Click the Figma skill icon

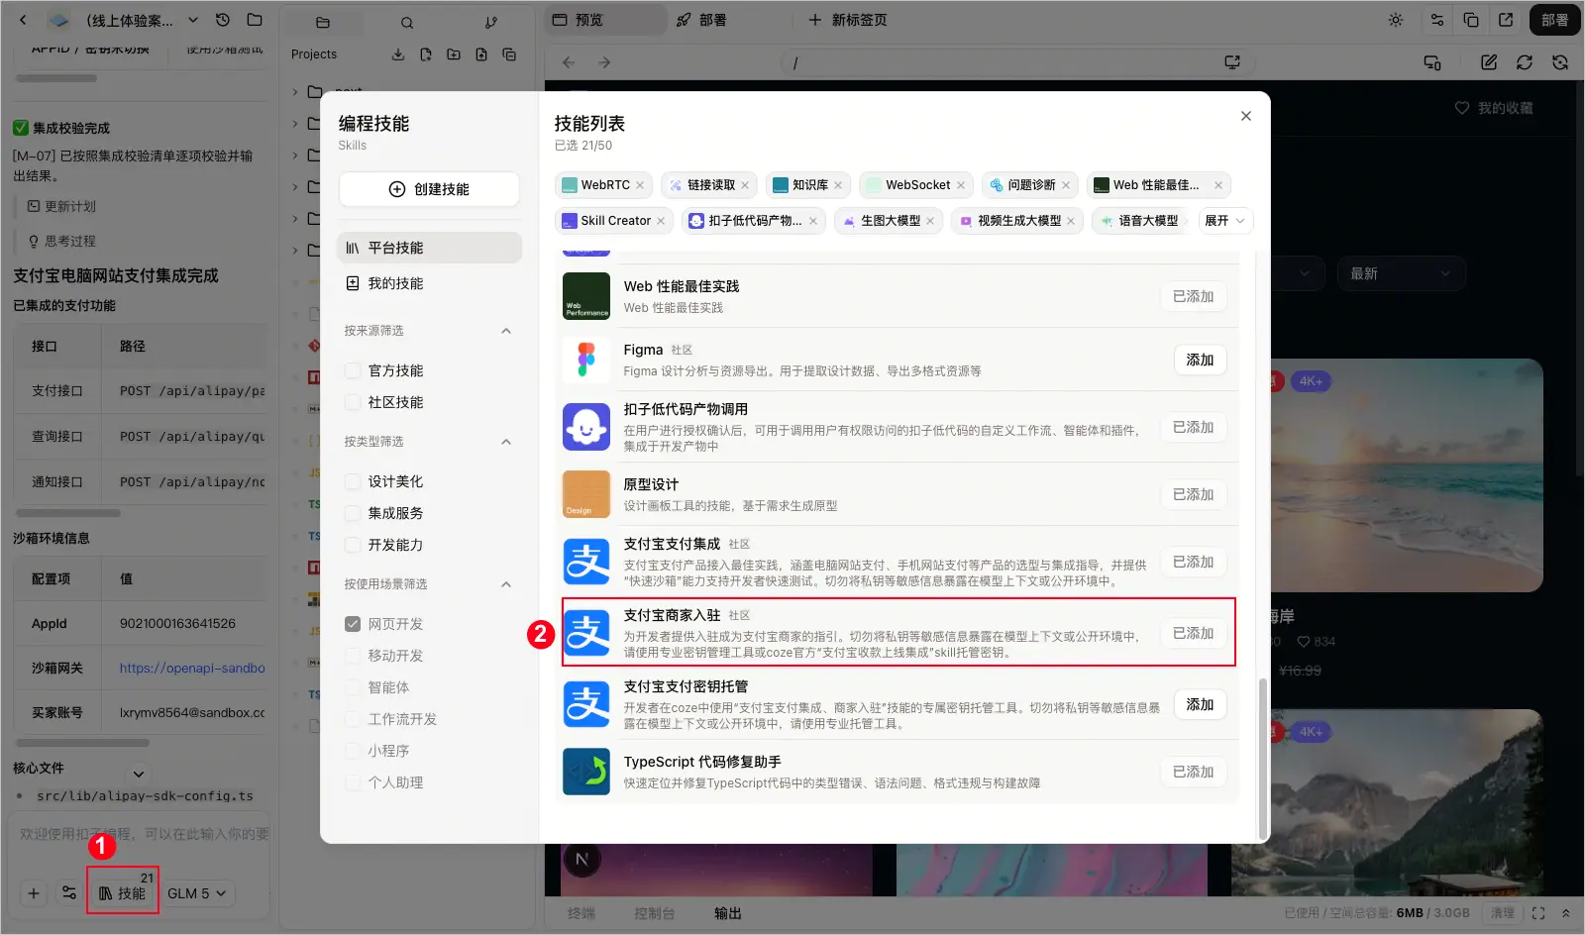pyautogui.click(x=586, y=360)
